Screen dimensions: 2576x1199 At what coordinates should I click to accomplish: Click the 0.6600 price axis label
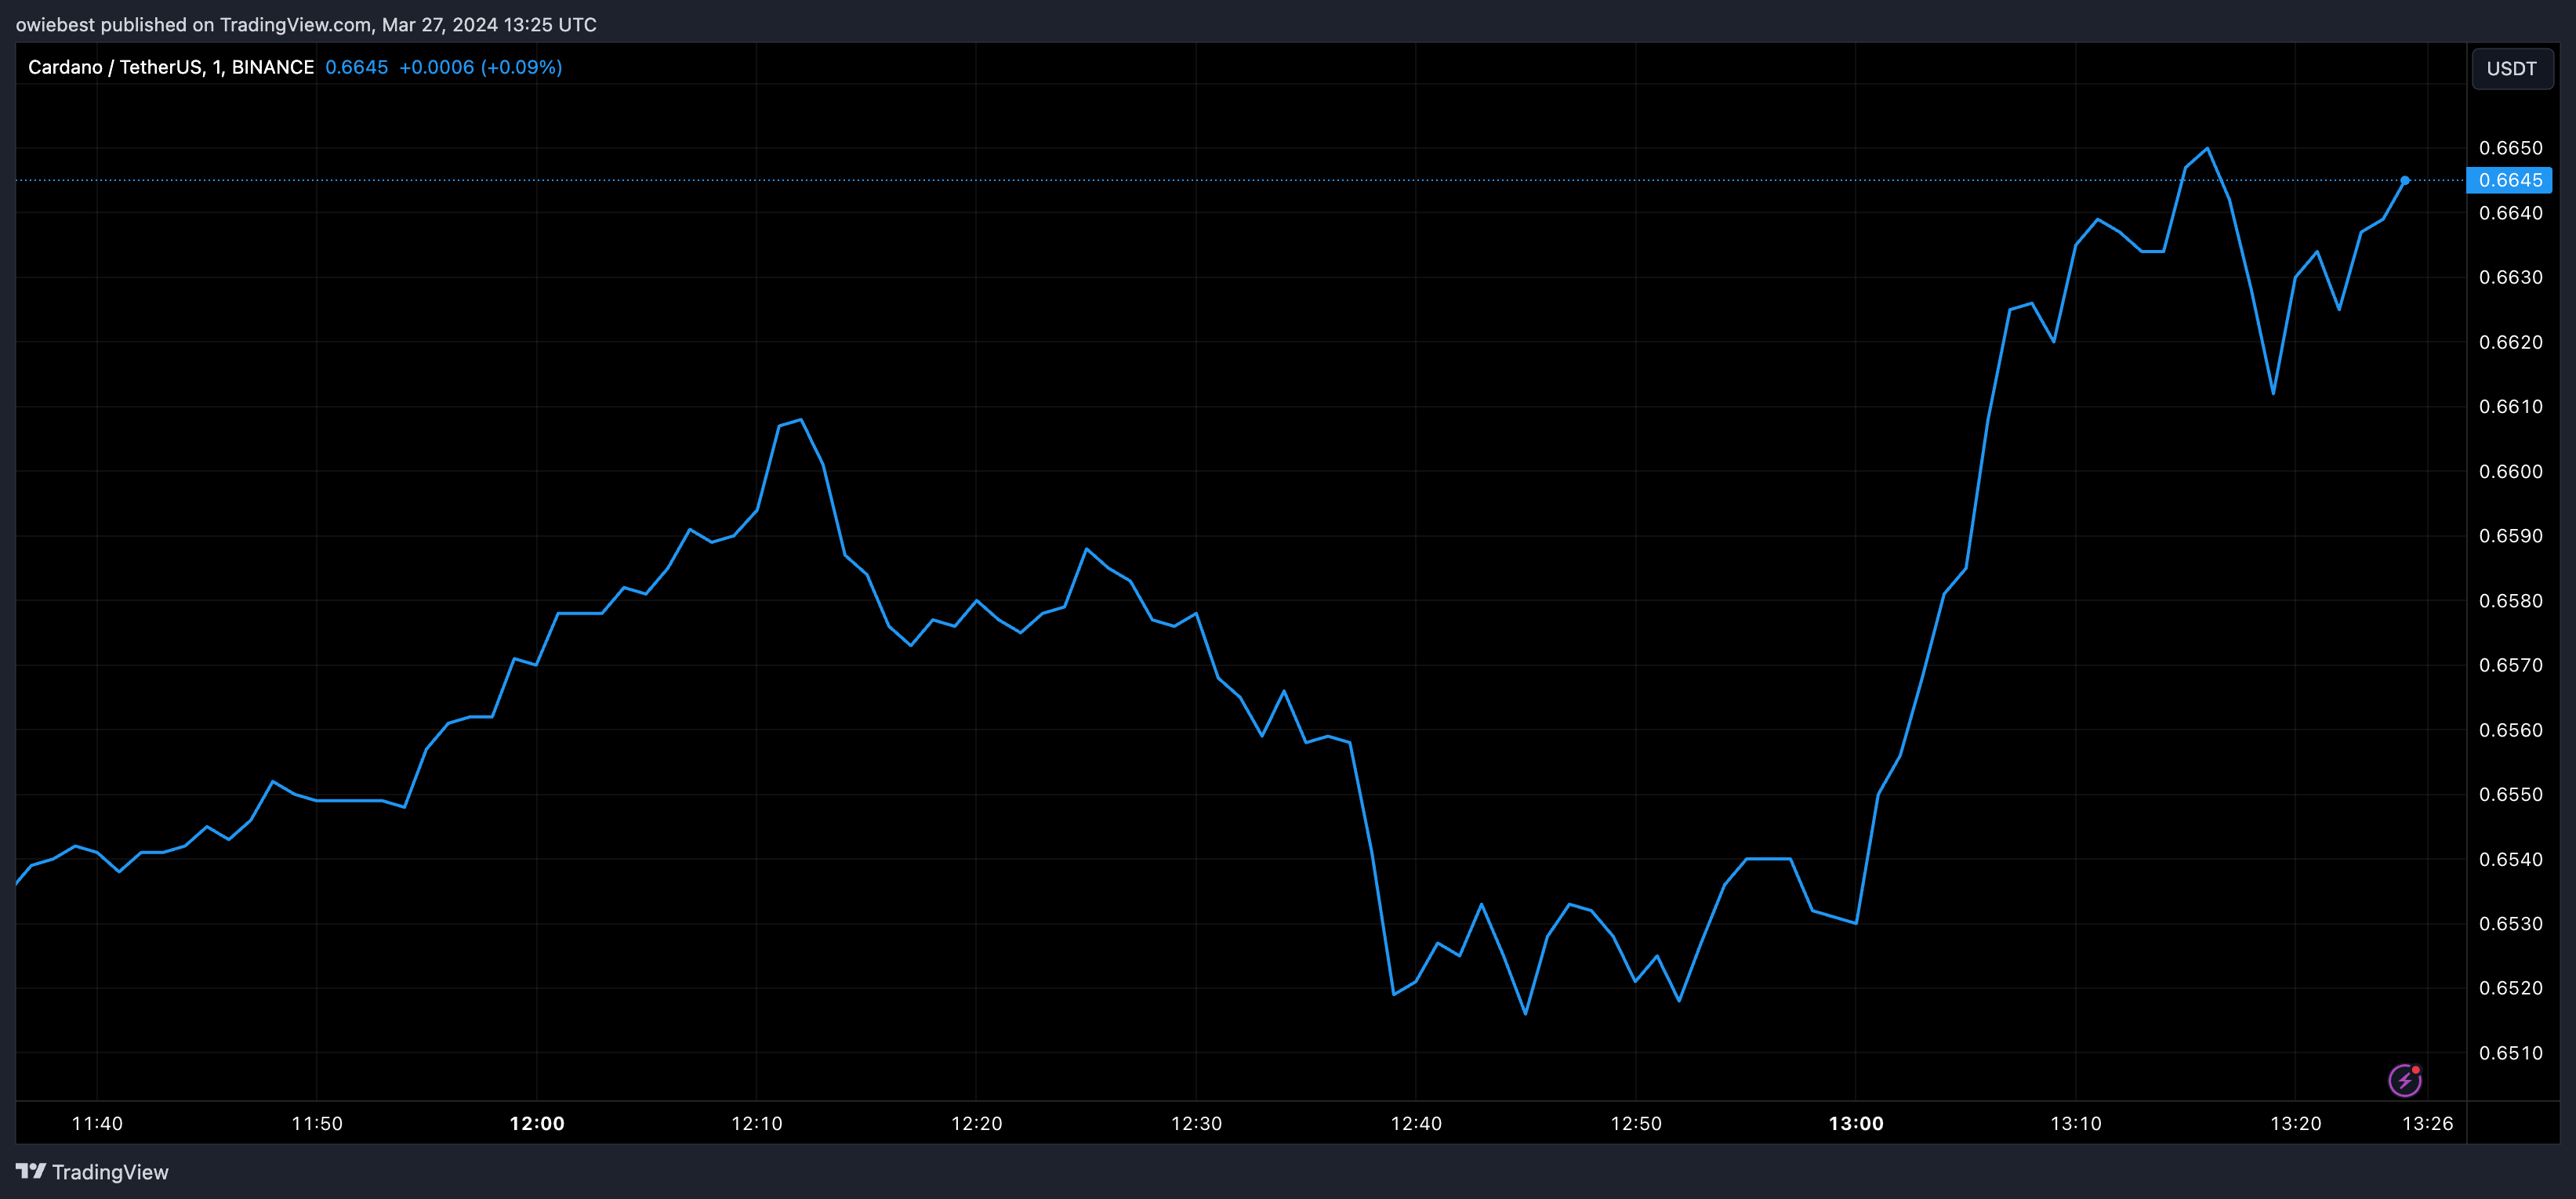[2510, 471]
